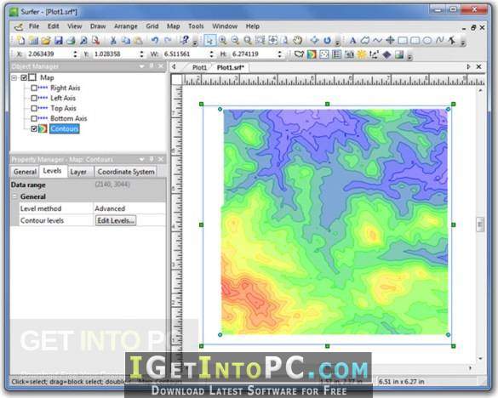Open the Arrange menu
498x398 pixels.
(126, 26)
